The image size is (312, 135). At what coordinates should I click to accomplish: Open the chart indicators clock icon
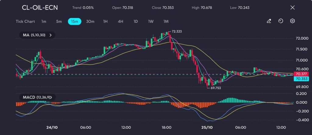[281, 21]
